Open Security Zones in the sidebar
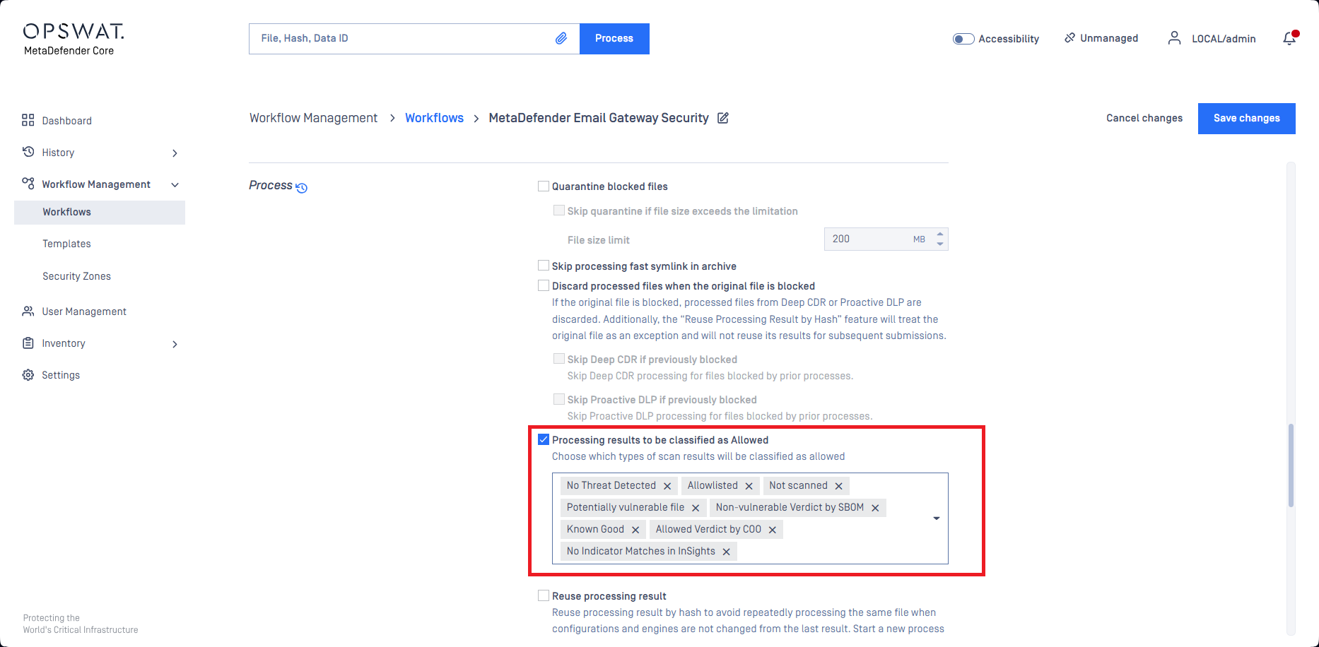Image resolution: width=1319 pixels, height=647 pixels. coord(76,276)
